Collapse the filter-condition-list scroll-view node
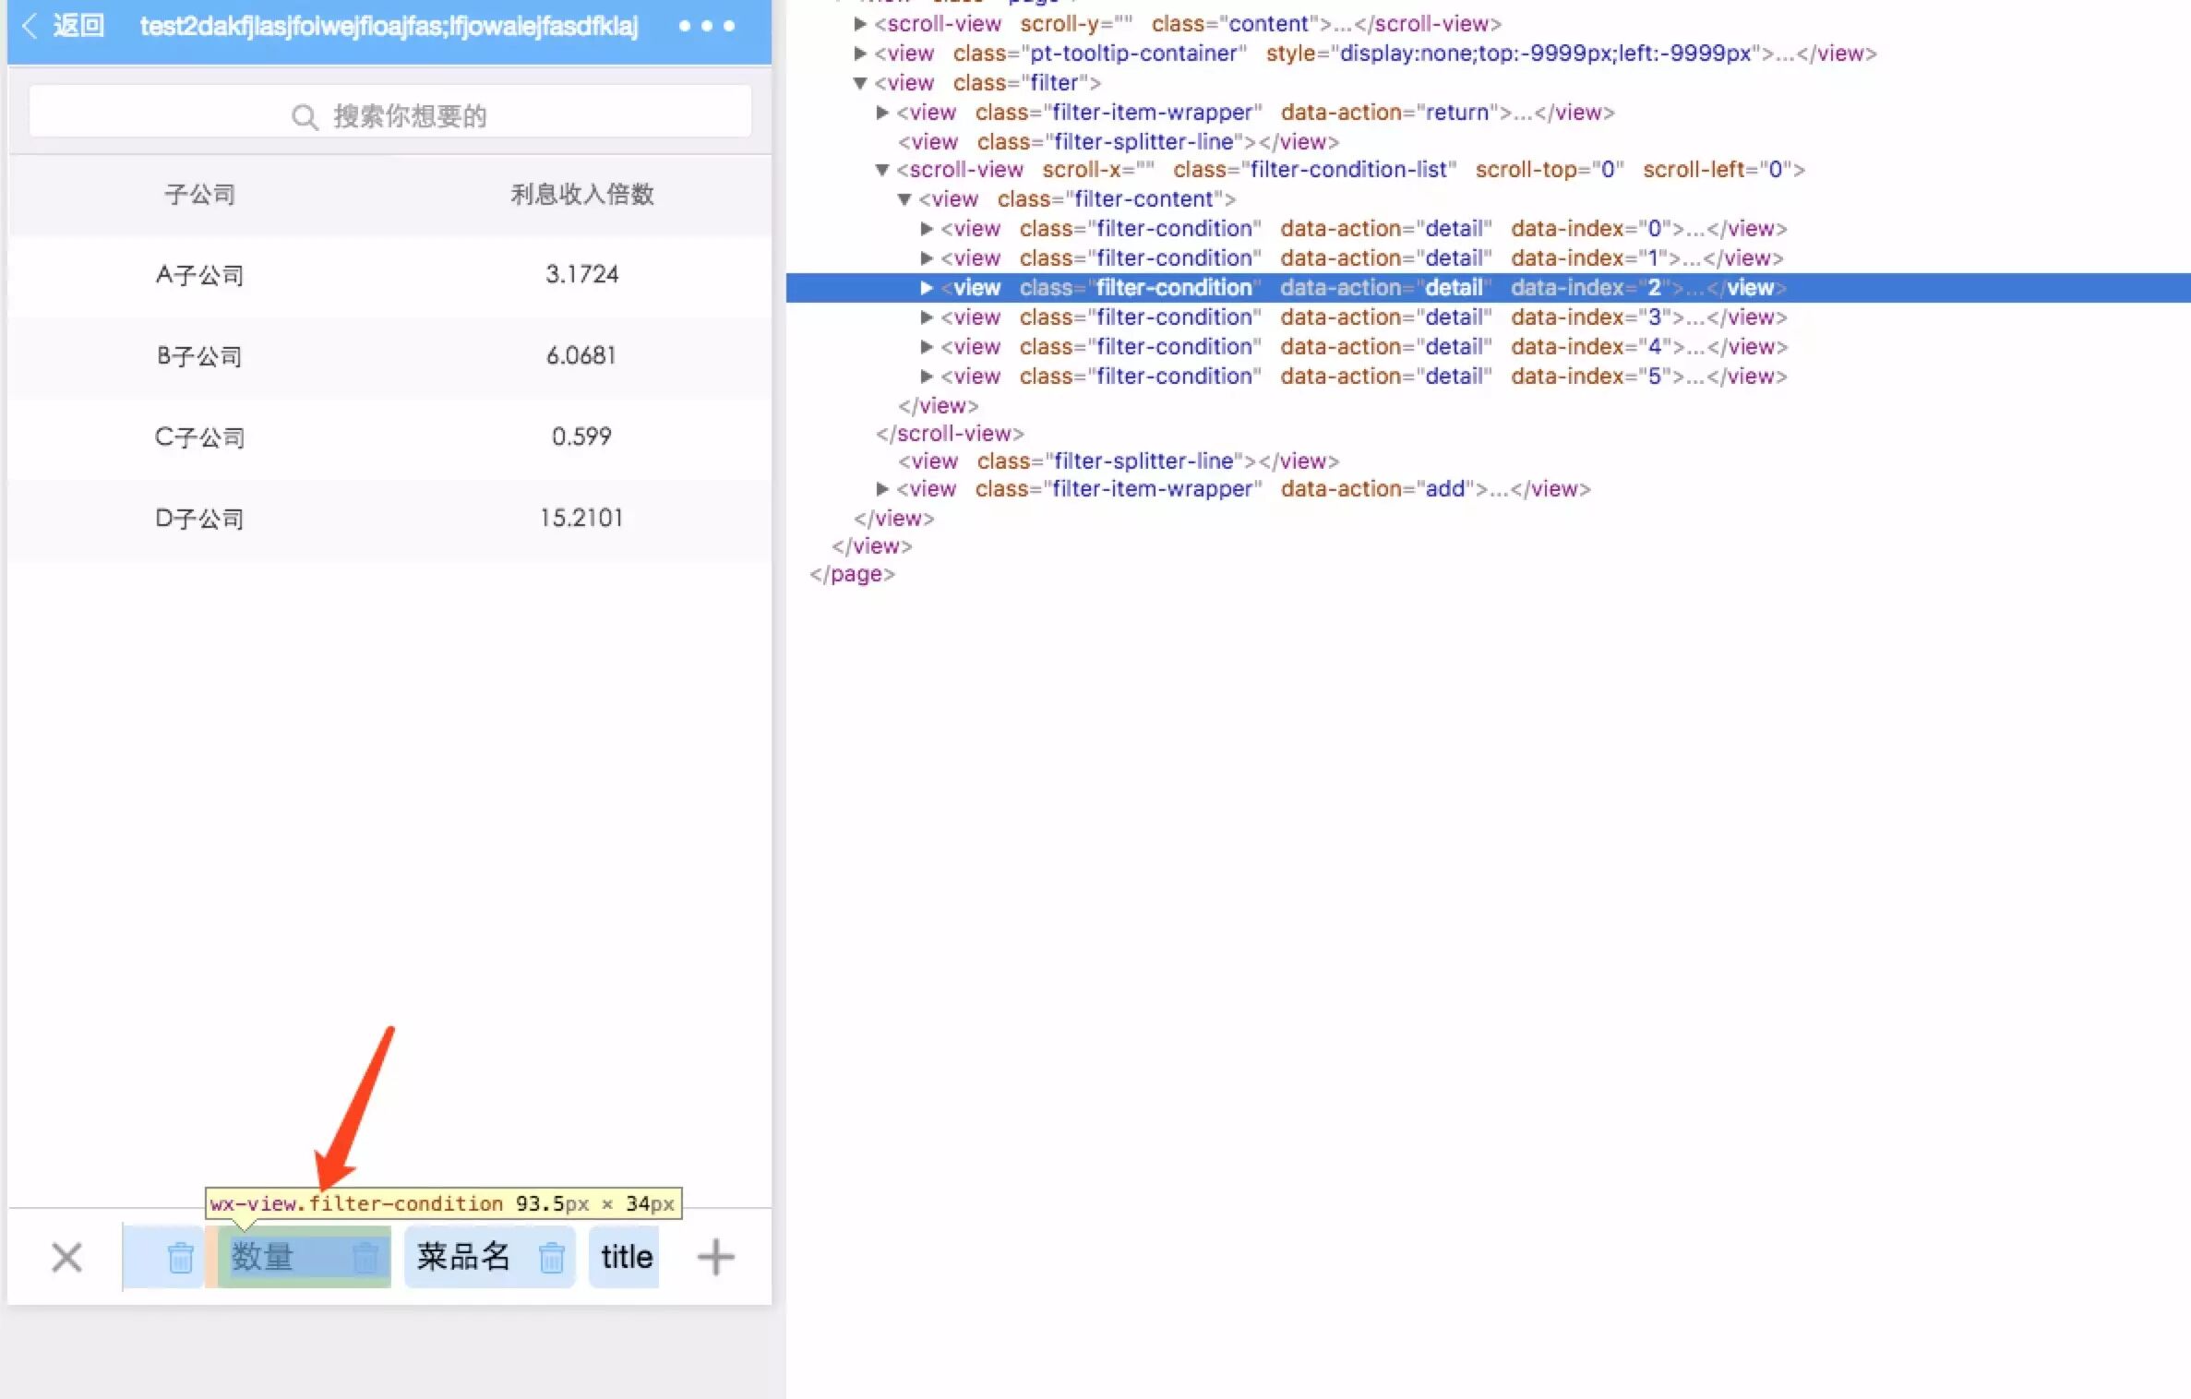The image size is (2191, 1399). click(882, 170)
